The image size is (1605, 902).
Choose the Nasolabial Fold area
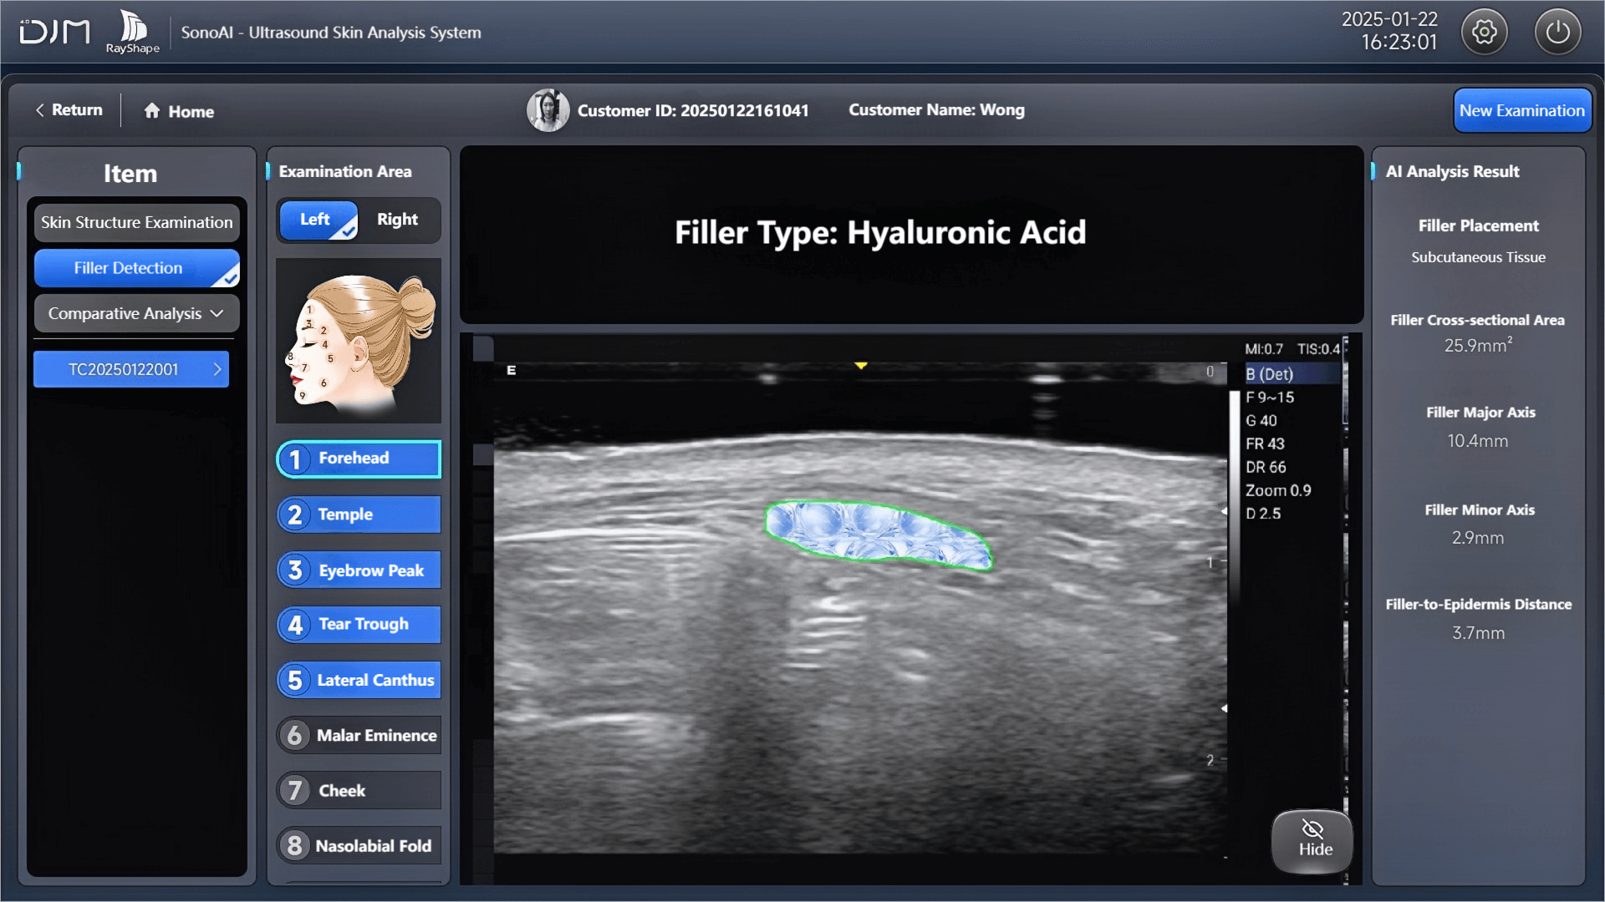click(x=359, y=846)
